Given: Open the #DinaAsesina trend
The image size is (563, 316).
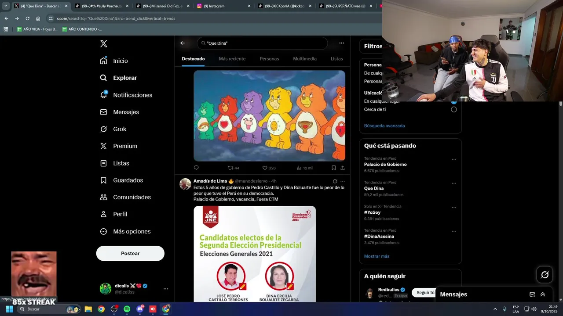Looking at the screenshot, I should 379,237.
